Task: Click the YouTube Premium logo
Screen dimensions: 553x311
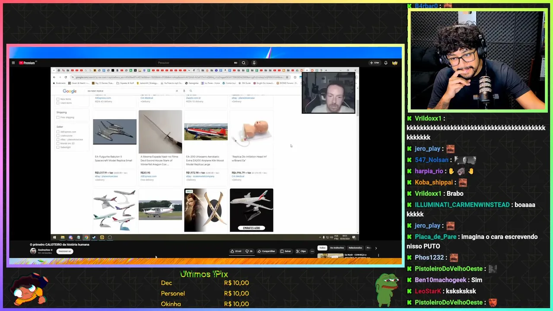Action: pyautogui.click(x=27, y=63)
